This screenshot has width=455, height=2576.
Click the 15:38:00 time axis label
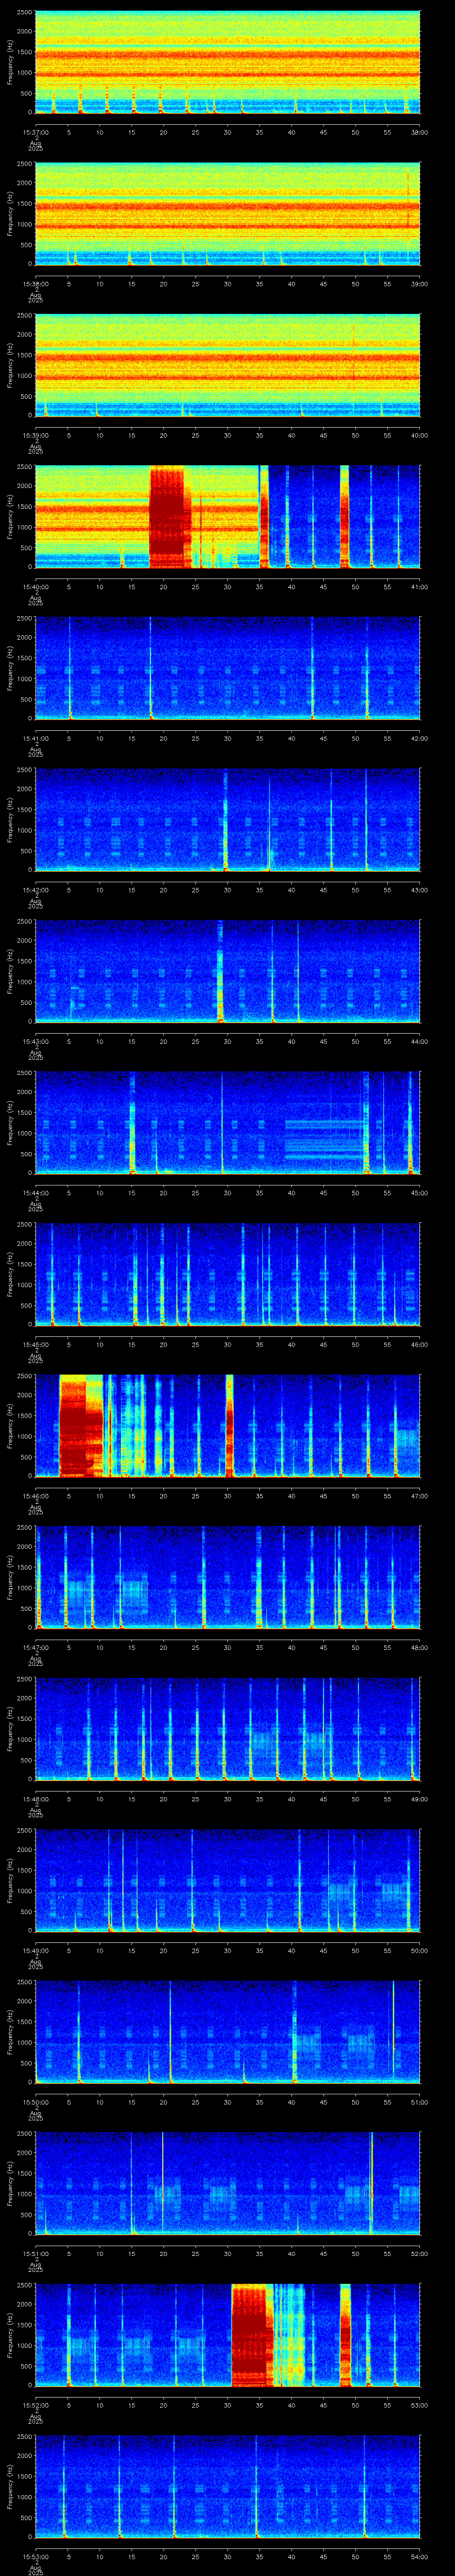pos(35,284)
